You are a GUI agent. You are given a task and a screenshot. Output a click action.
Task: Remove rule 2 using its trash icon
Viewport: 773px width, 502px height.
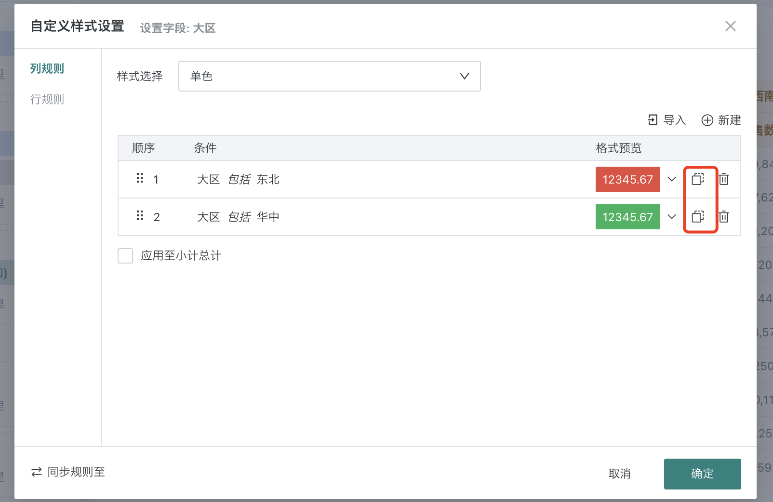tap(724, 217)
